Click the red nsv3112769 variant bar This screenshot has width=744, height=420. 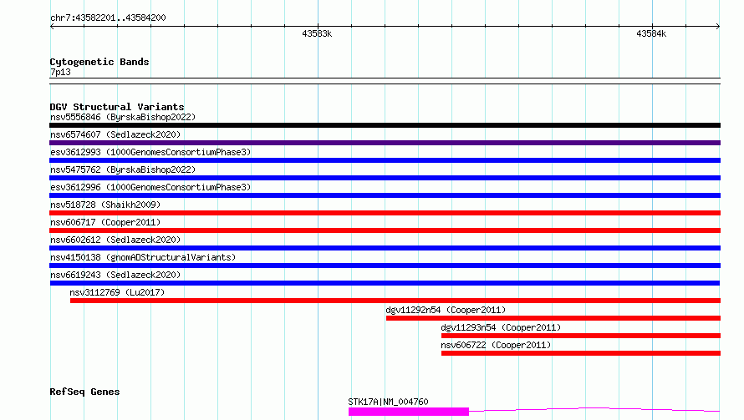pos(395,301)
